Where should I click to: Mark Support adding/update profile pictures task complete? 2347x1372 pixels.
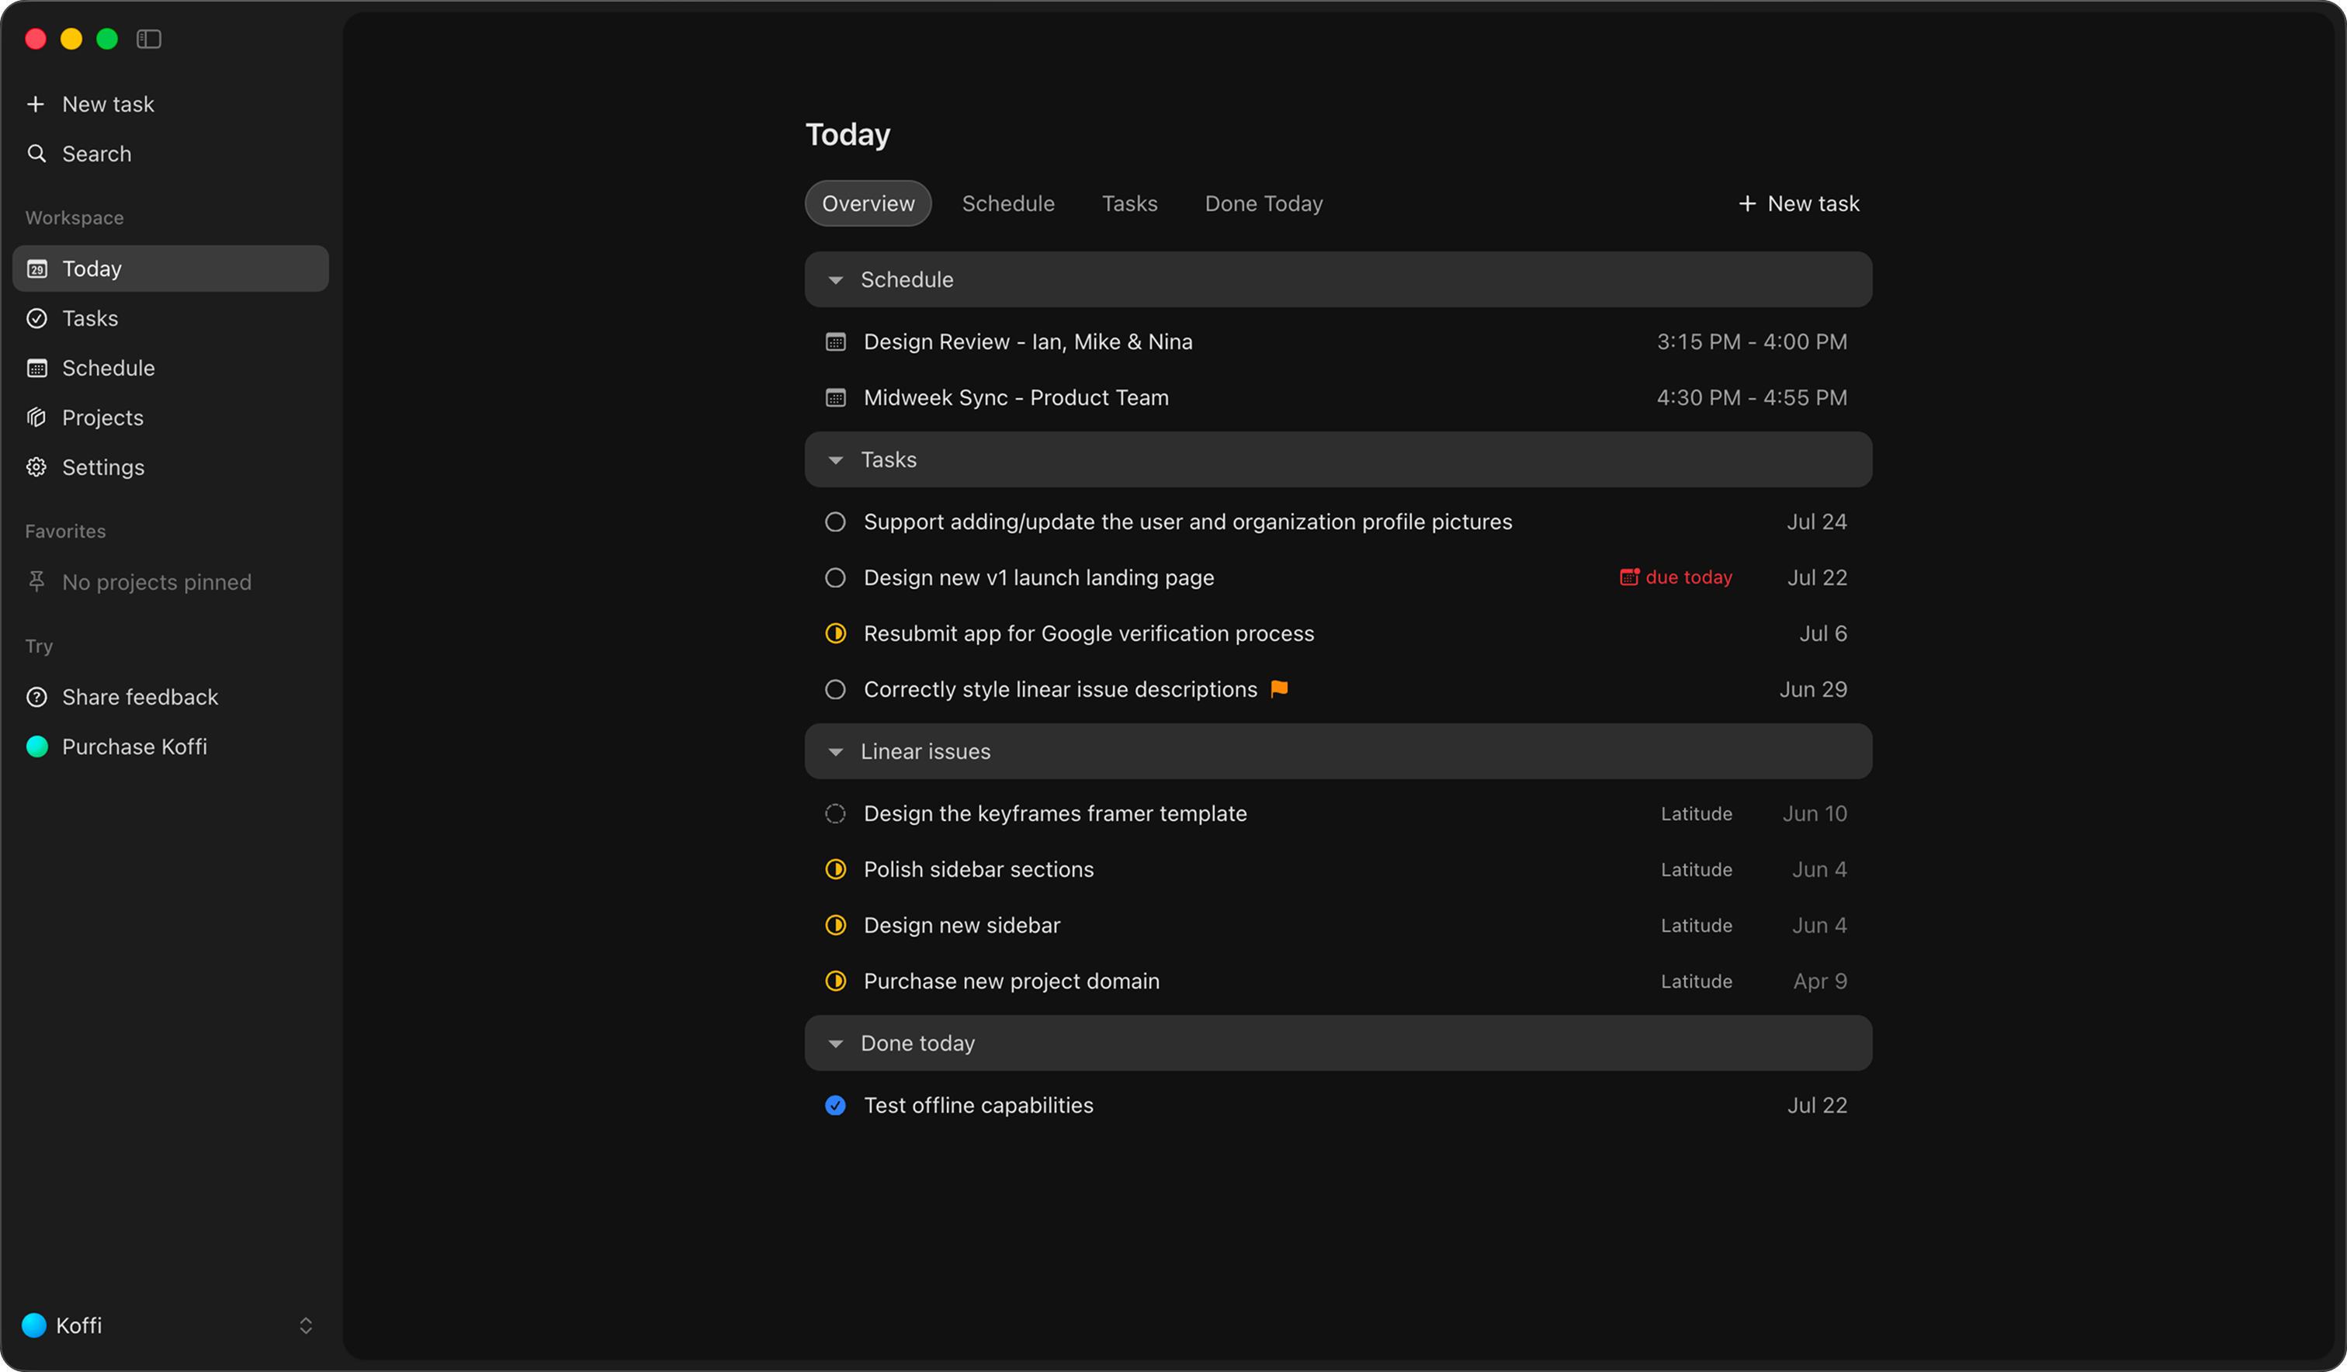click(x=835, y=521)
